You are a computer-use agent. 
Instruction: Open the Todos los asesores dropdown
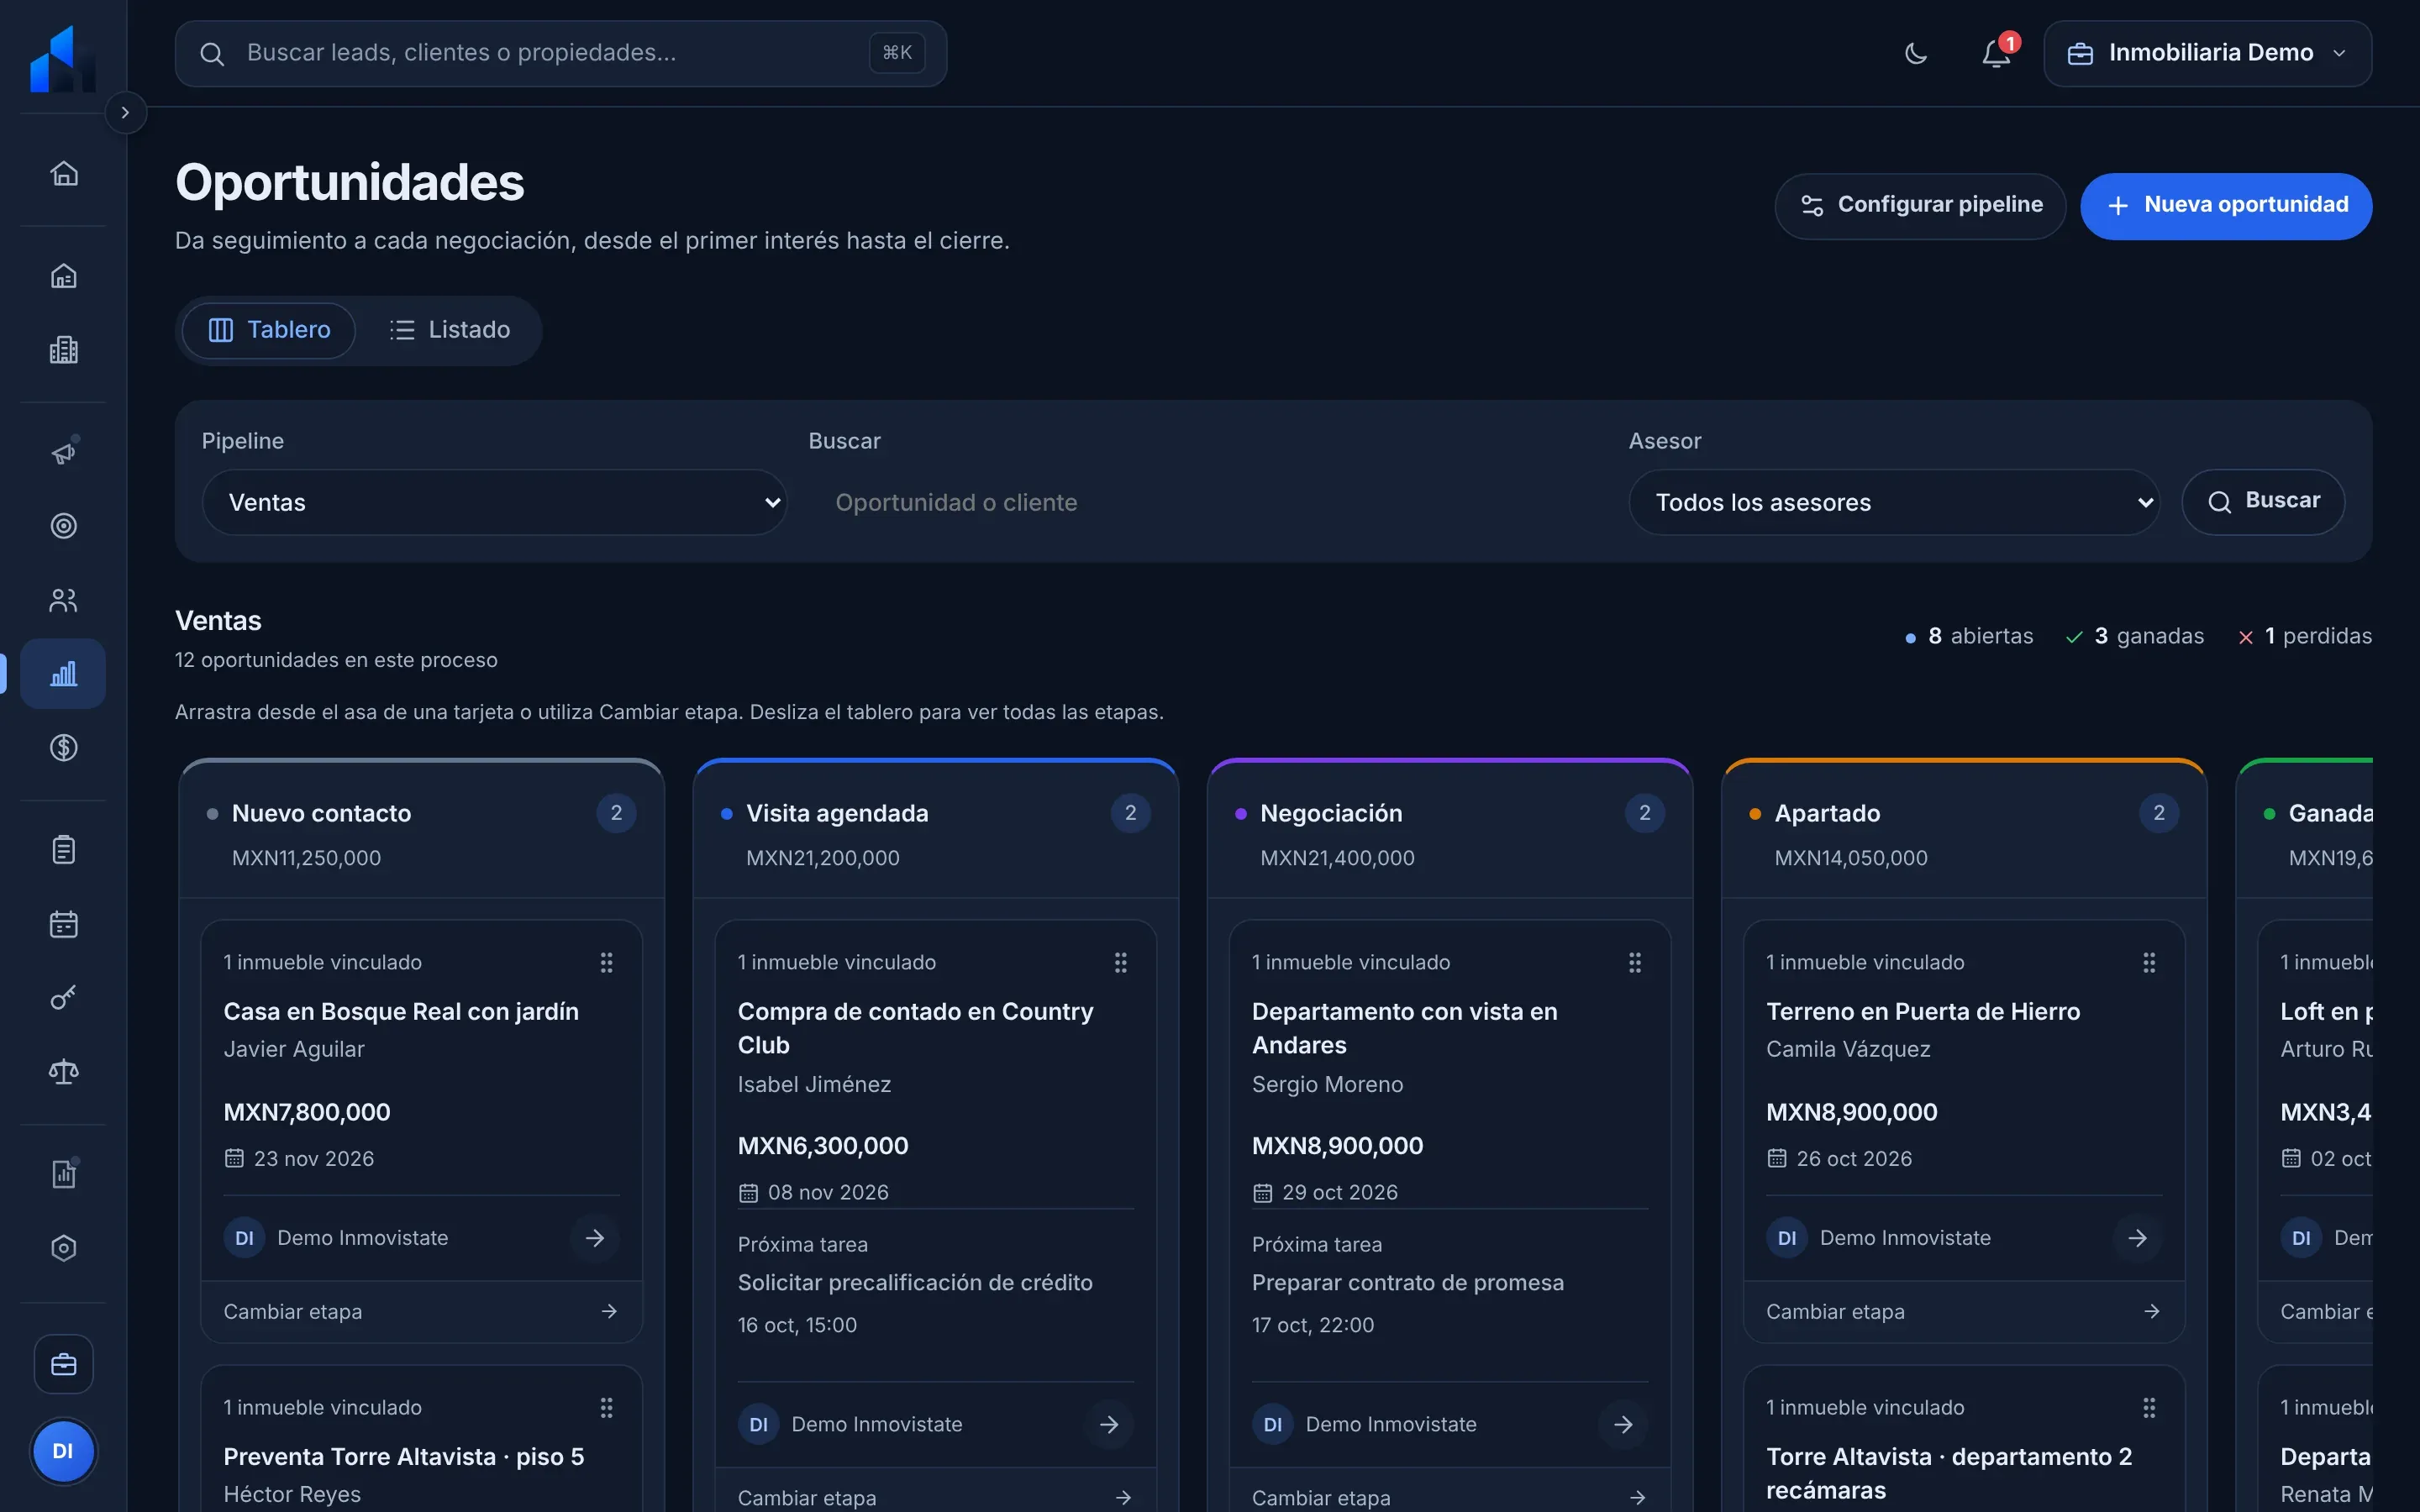pos(1894,502)
